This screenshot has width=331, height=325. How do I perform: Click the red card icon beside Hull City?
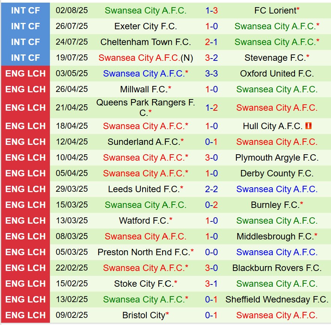pos(309,126)
